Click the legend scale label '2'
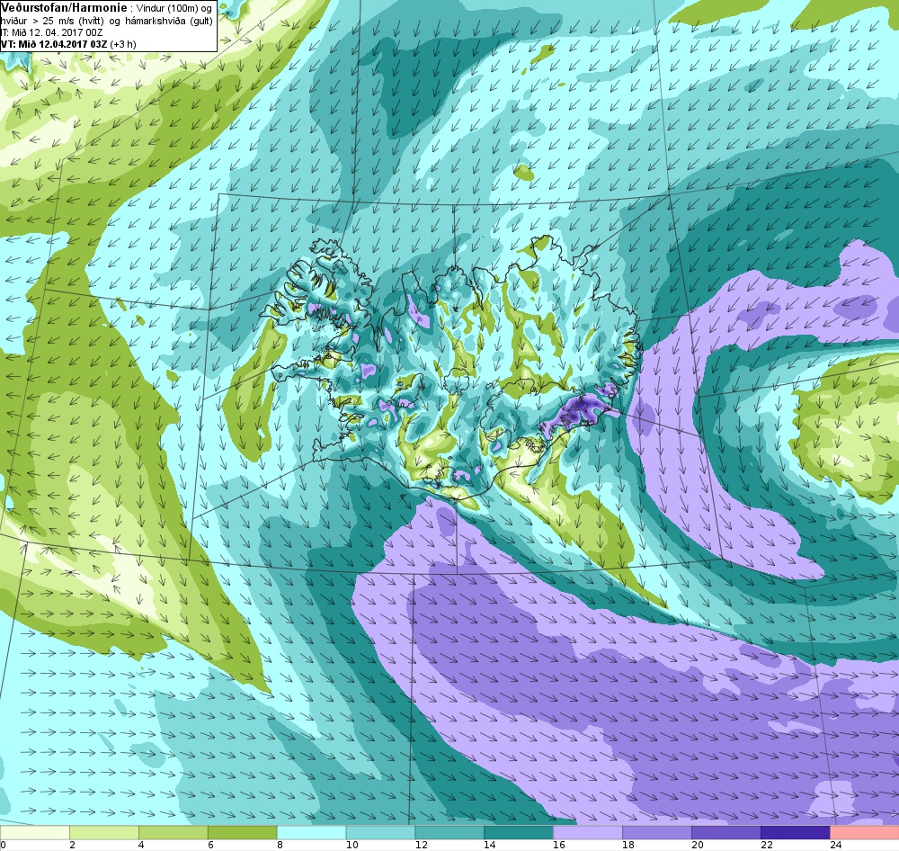Screen dimensions: 899x851 point(72,844)
